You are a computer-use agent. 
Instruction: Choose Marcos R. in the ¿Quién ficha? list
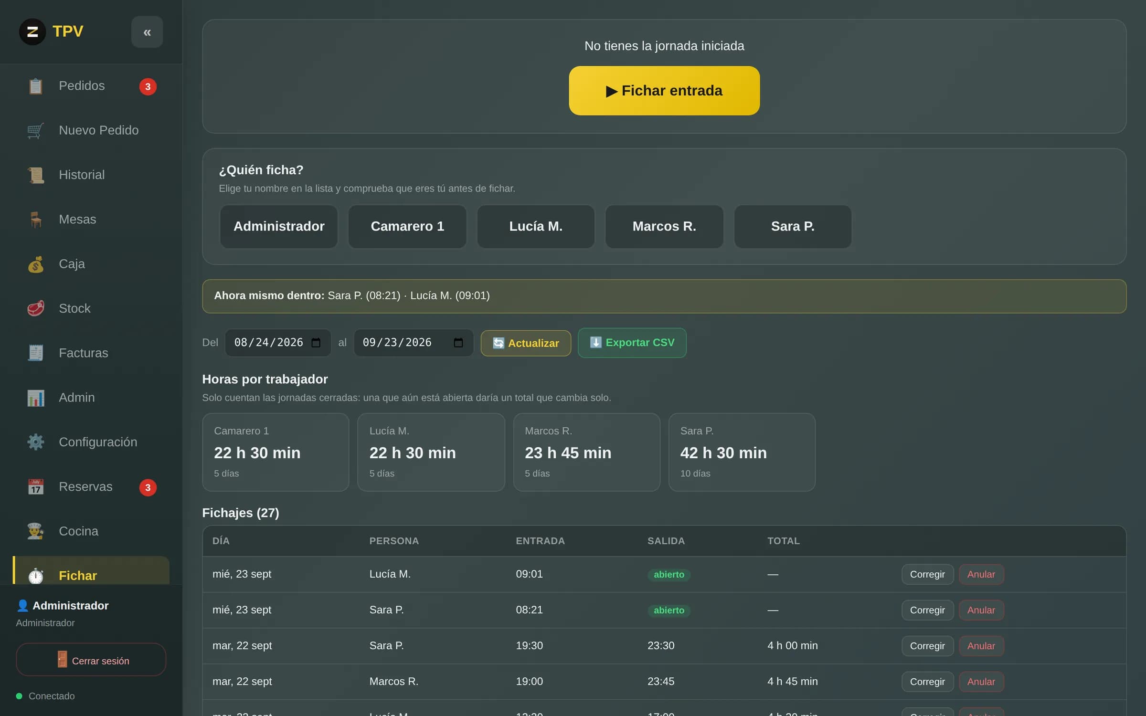[664, 227]
